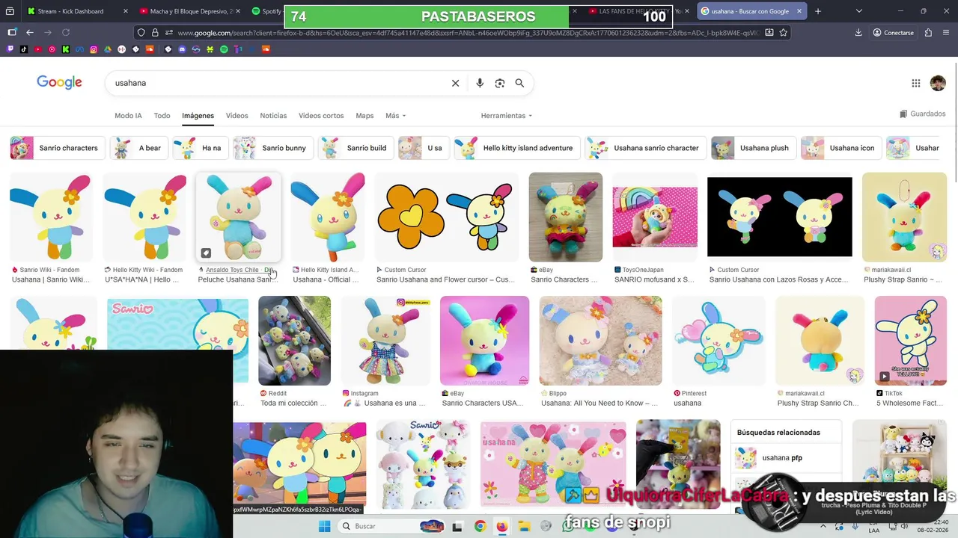Viewport: 958px width, 538px height.
Task: Open the Instagram bookmark
Action: tap(94, 49)
